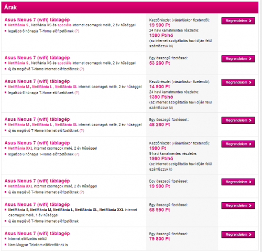Click Megrendelem next to 48 260 Ft
This screenshot has height=252, width=262.
[x=238, y=120]
